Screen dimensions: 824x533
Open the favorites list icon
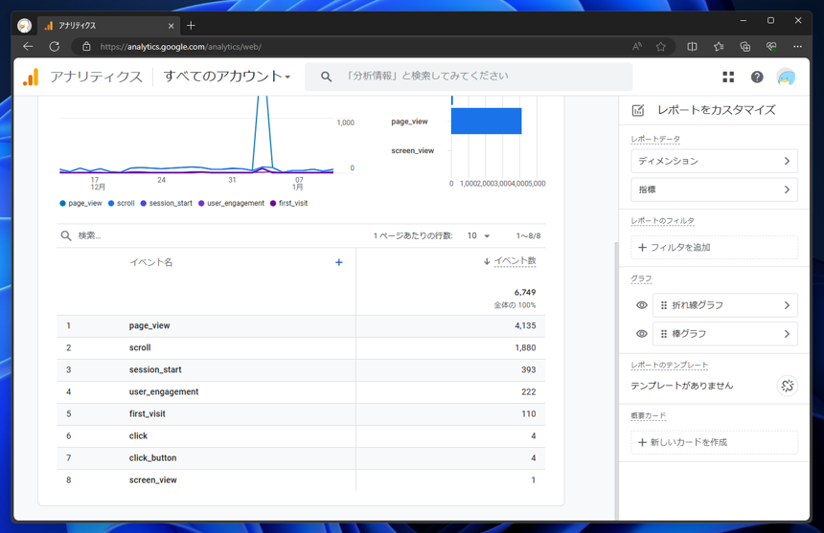click(x=719, y=47)
